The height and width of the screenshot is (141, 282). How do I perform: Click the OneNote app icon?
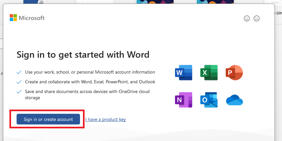(184, 100)
